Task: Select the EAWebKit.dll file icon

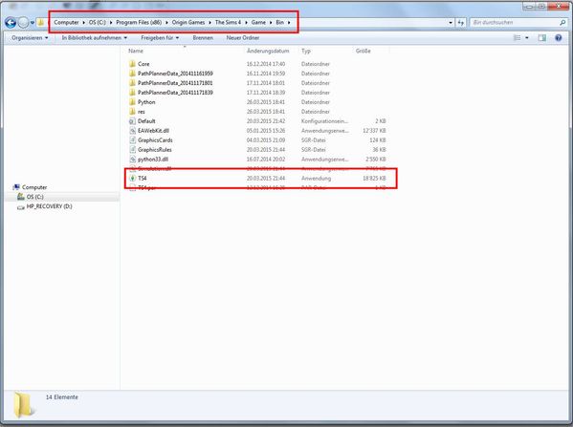Action: 133,131
